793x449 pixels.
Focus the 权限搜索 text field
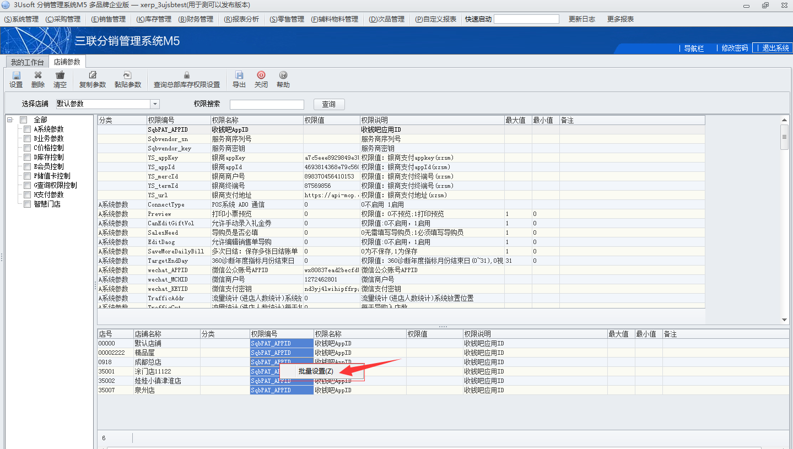click(x=267, y=104)
